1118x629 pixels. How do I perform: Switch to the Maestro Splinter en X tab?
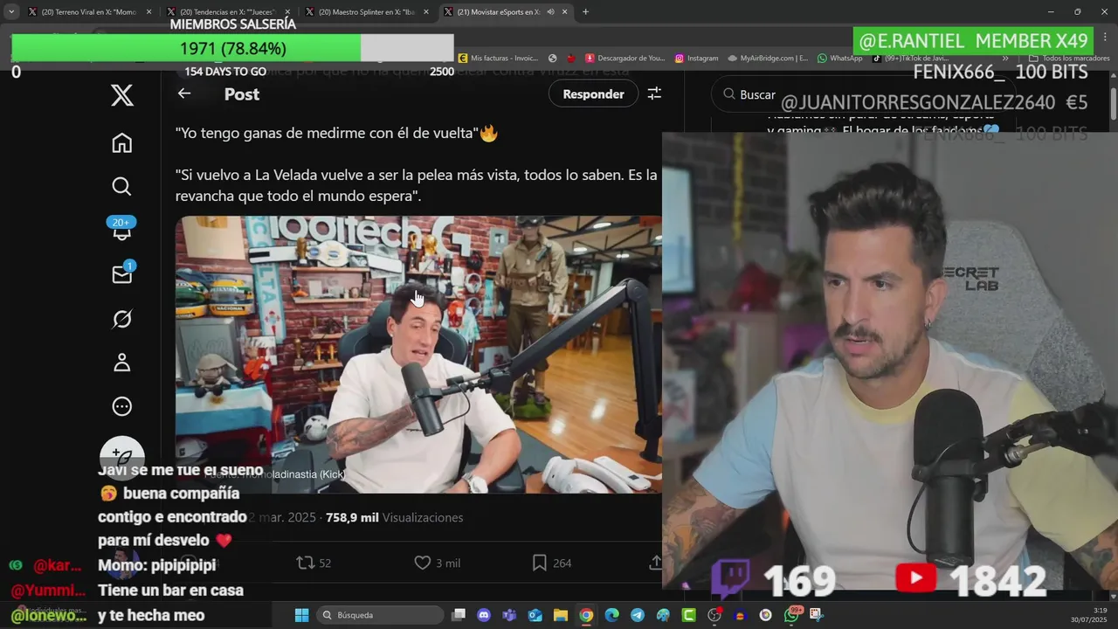point(366,12)
